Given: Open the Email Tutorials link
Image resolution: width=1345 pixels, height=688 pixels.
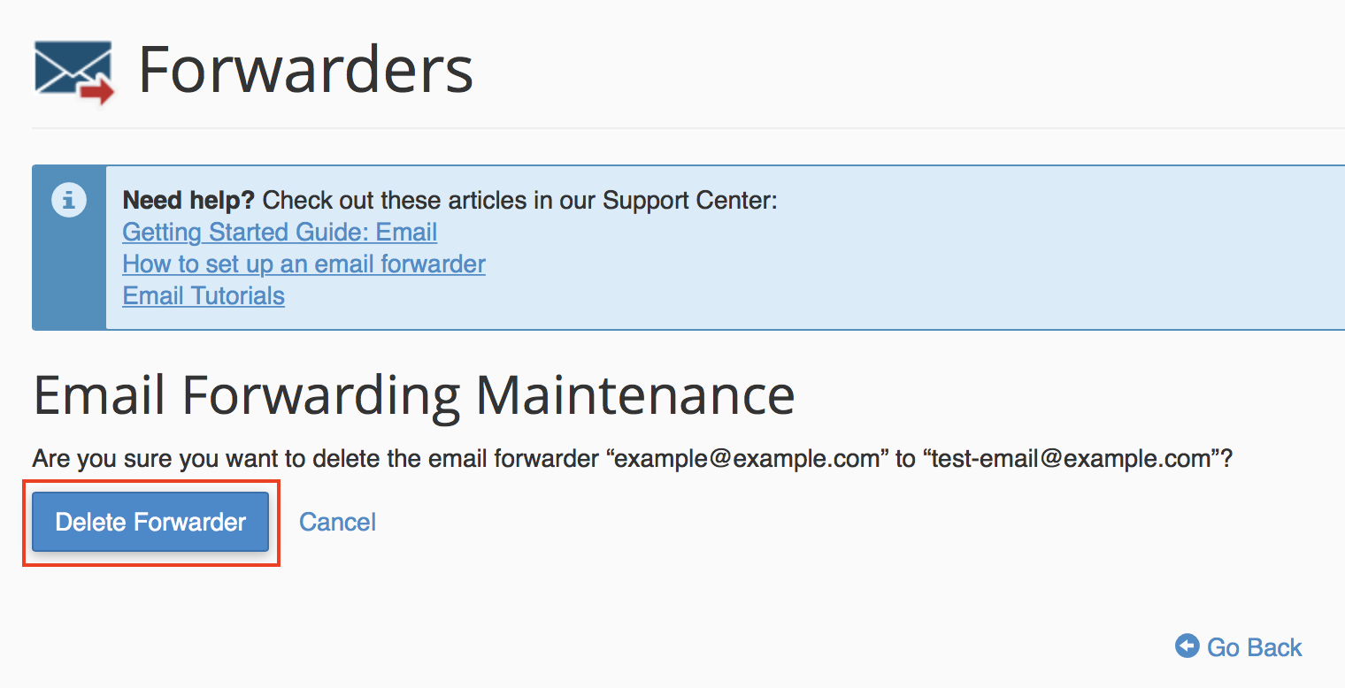Looking at the screenshot, I should pos(204,295).
